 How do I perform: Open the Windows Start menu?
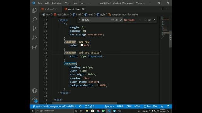[33, 111]
